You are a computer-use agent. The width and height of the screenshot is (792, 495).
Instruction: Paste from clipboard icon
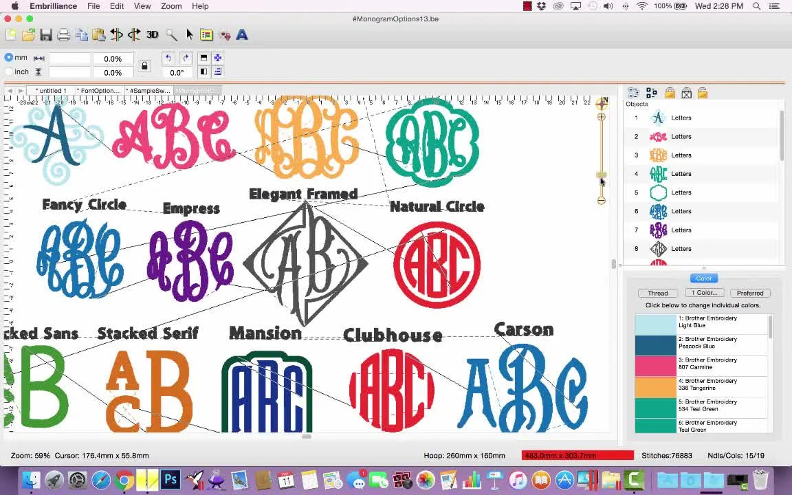click(x=99, y=35)
